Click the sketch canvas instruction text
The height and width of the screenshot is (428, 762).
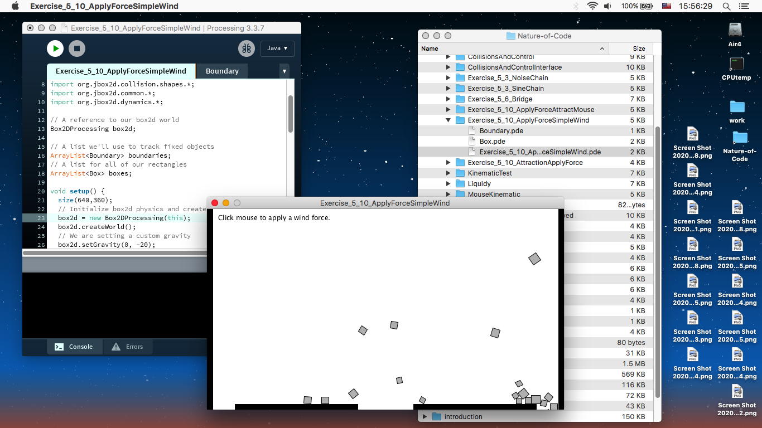click(x=274, y=218)
